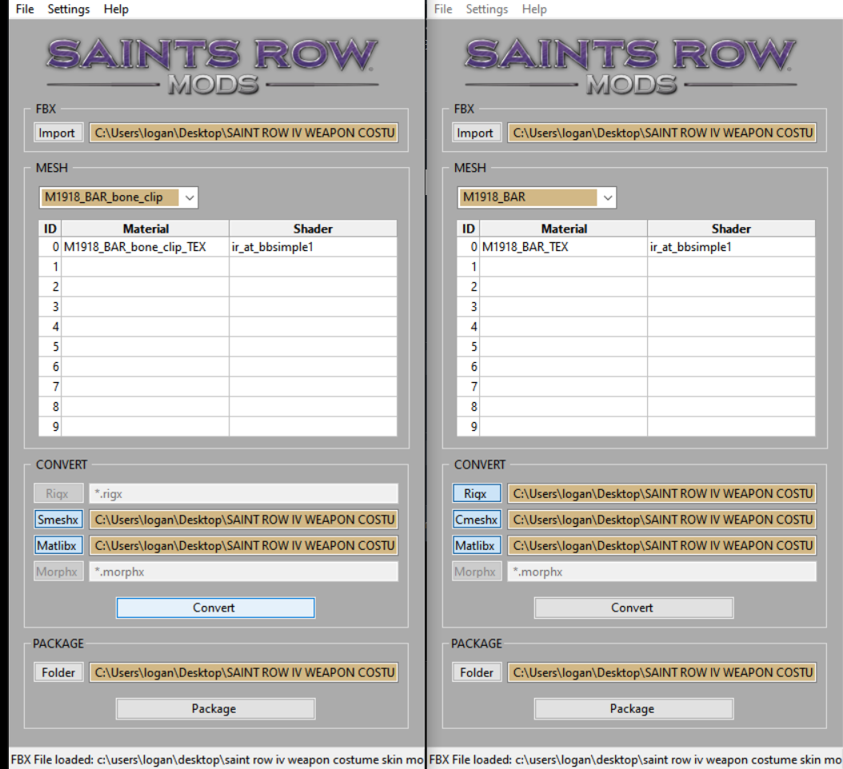Click the Rigx button in right window
The height and width of the screenshot is (769, 843).
(477, 493)
